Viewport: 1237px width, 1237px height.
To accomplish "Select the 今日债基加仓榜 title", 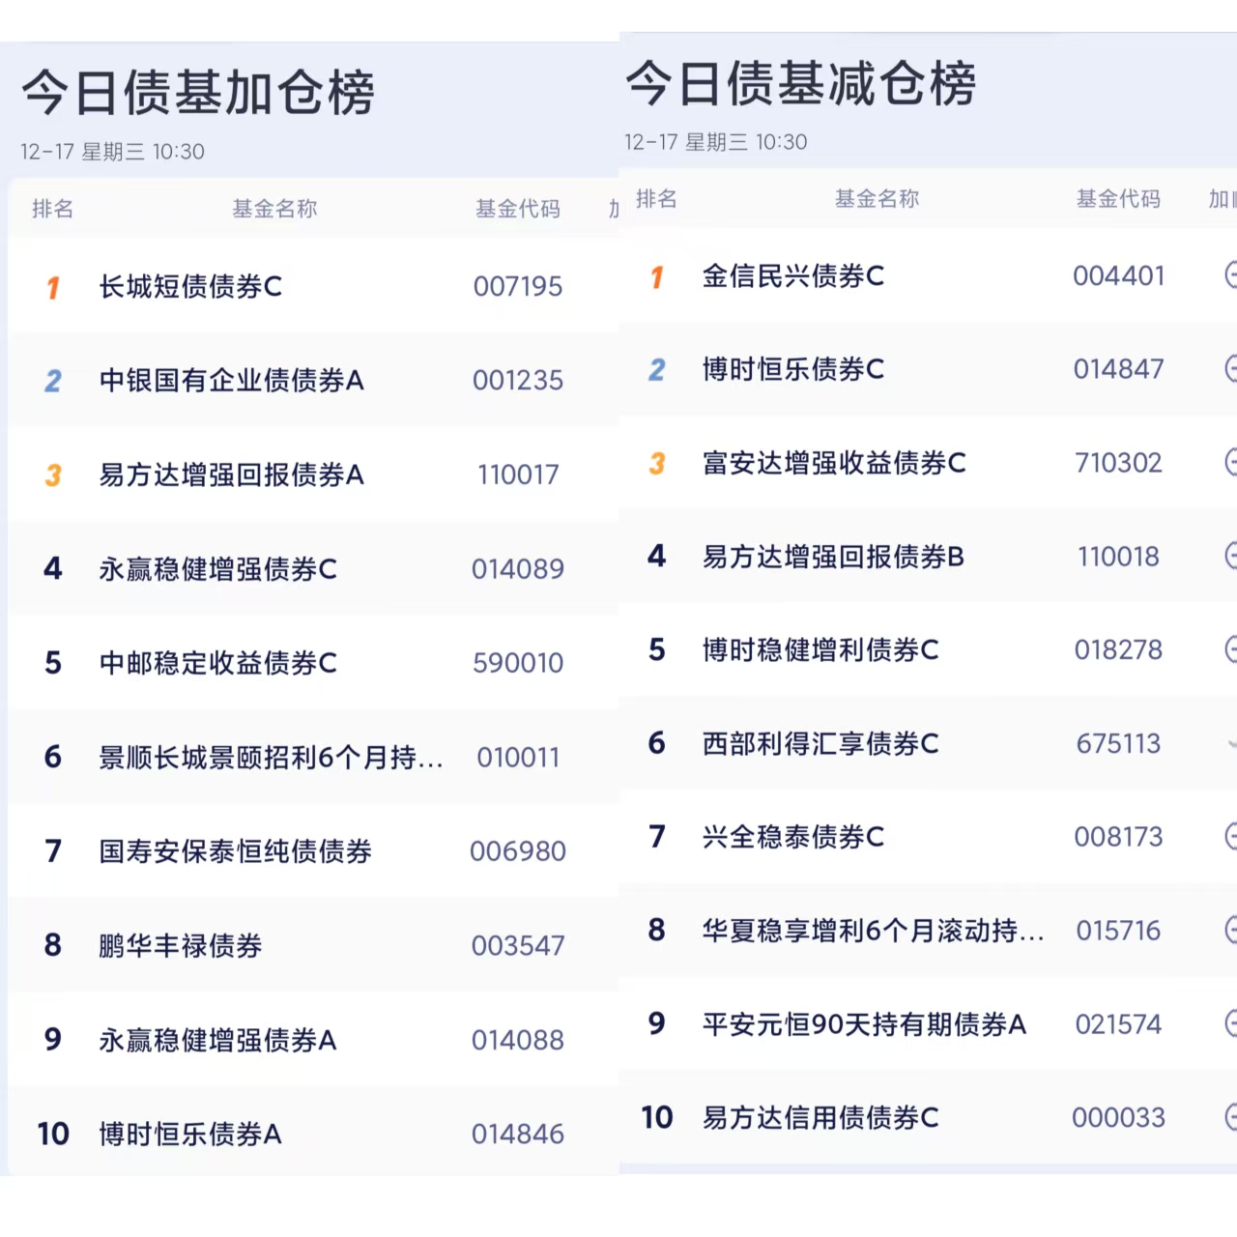I will [198, 94].
